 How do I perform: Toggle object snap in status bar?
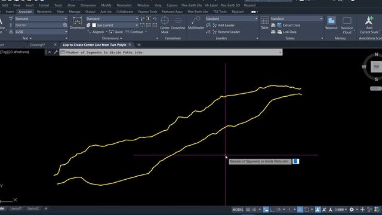(x=307, y=210)
